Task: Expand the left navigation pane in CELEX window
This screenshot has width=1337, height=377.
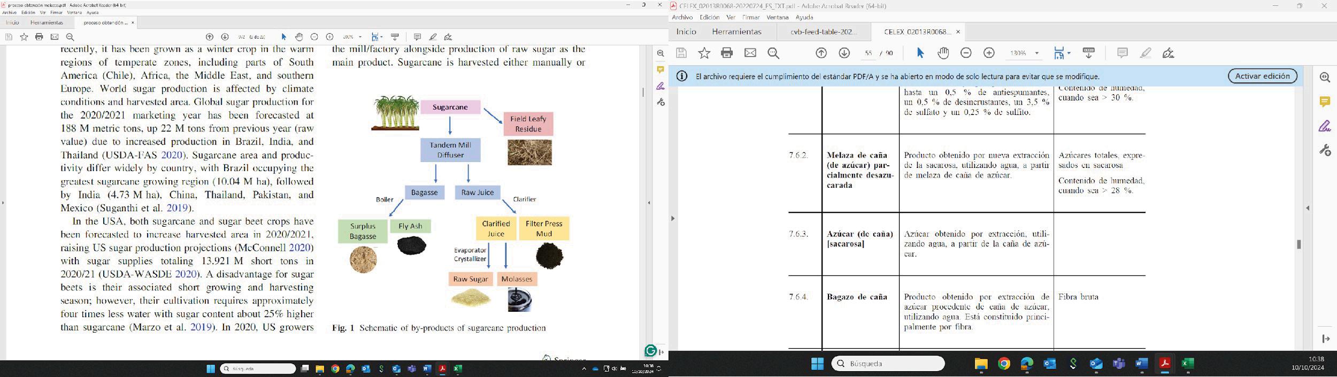Action: coord(673,218)
